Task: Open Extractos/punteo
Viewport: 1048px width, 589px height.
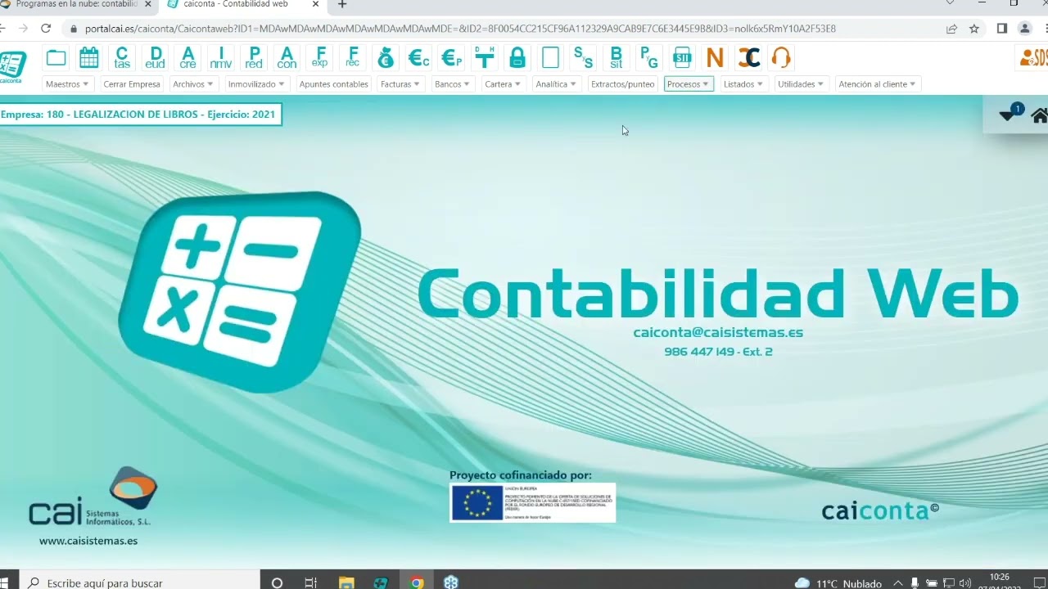Action: pyautogui.click(x=623, y=84)
